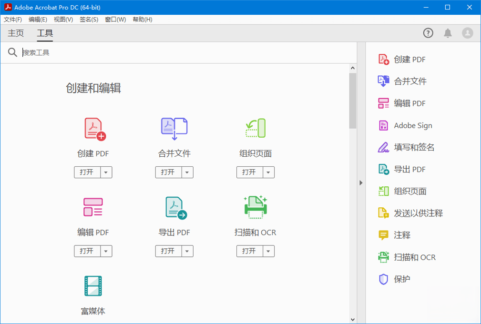481x324 pixels.
Task: Click the Create PDF (创建 PDF) tool icon
Action: (95, 129)
